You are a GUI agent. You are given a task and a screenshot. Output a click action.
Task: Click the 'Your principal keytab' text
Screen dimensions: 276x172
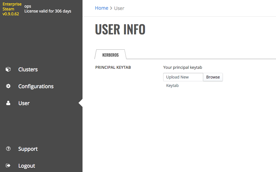183,68
